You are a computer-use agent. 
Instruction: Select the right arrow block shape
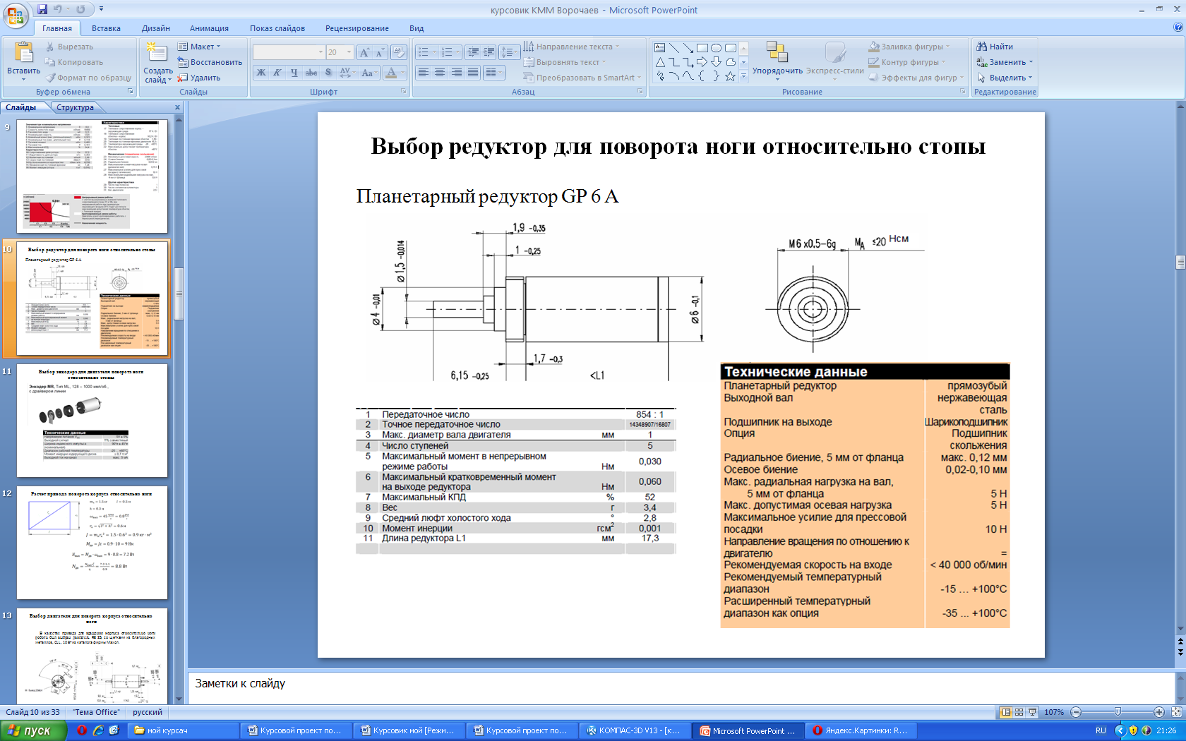702,62
